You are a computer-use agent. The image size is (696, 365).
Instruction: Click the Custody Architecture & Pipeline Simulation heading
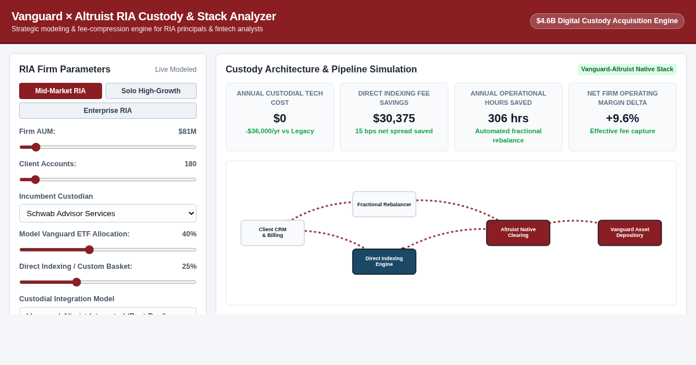pyautogui.click(x=321, y=70)
